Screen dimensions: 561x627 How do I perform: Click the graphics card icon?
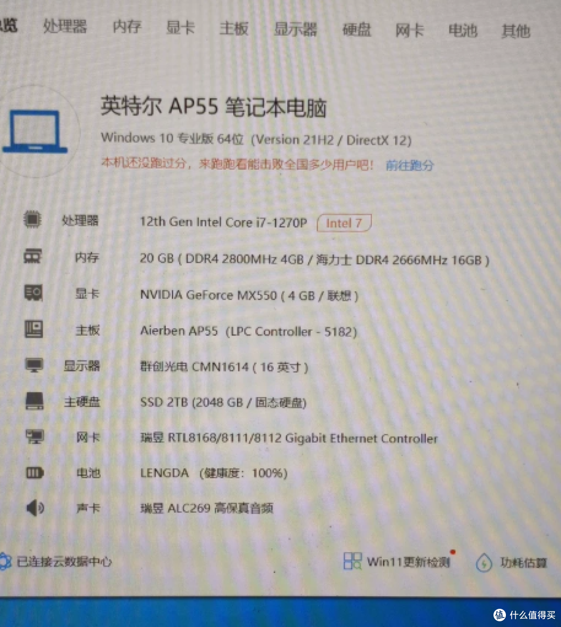point(33,293)
